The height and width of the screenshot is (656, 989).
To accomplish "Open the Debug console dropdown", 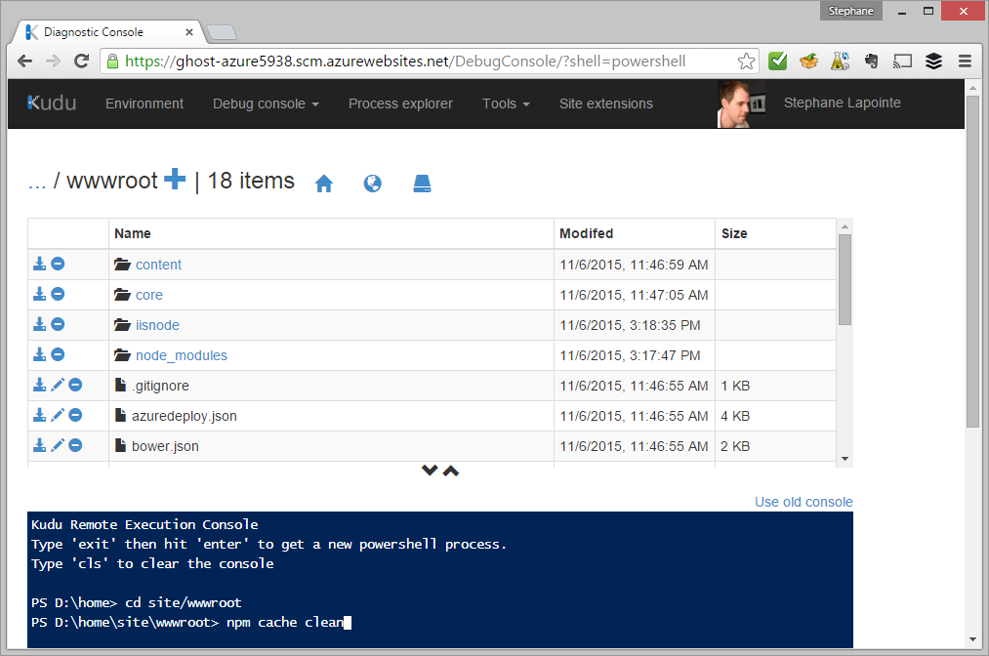I will tap(266, 103).
